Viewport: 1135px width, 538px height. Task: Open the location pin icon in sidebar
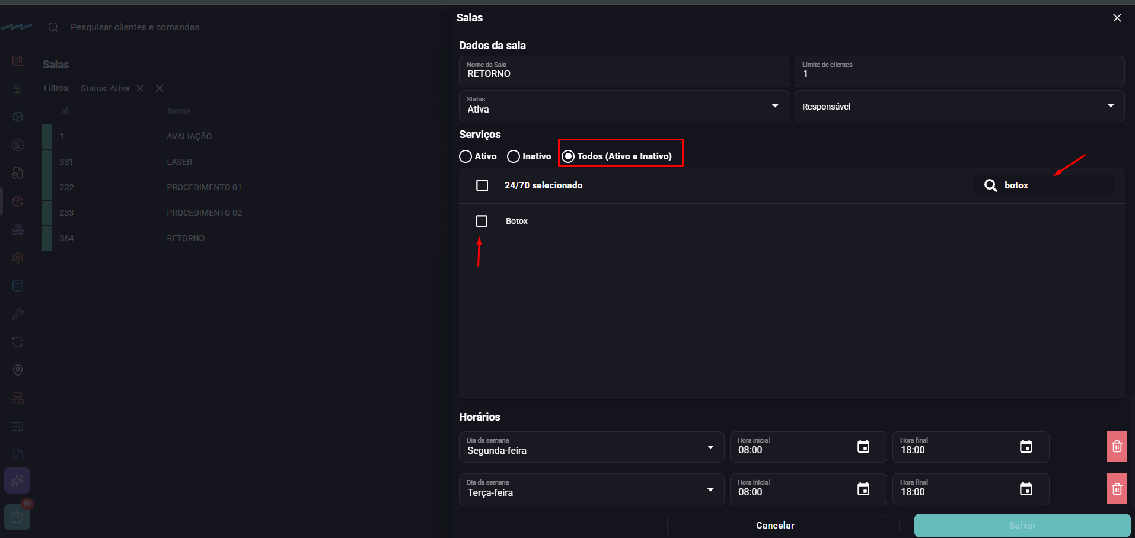coord(18,370)
